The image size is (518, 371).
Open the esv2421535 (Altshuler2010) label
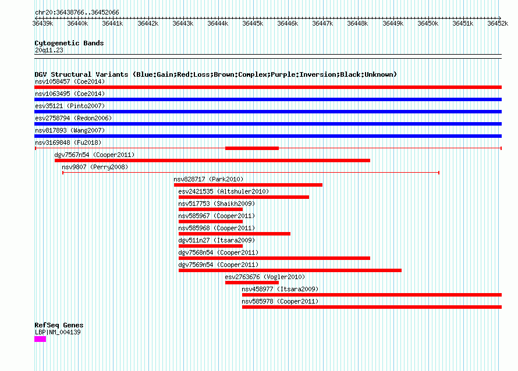click(x=223, y=191)
